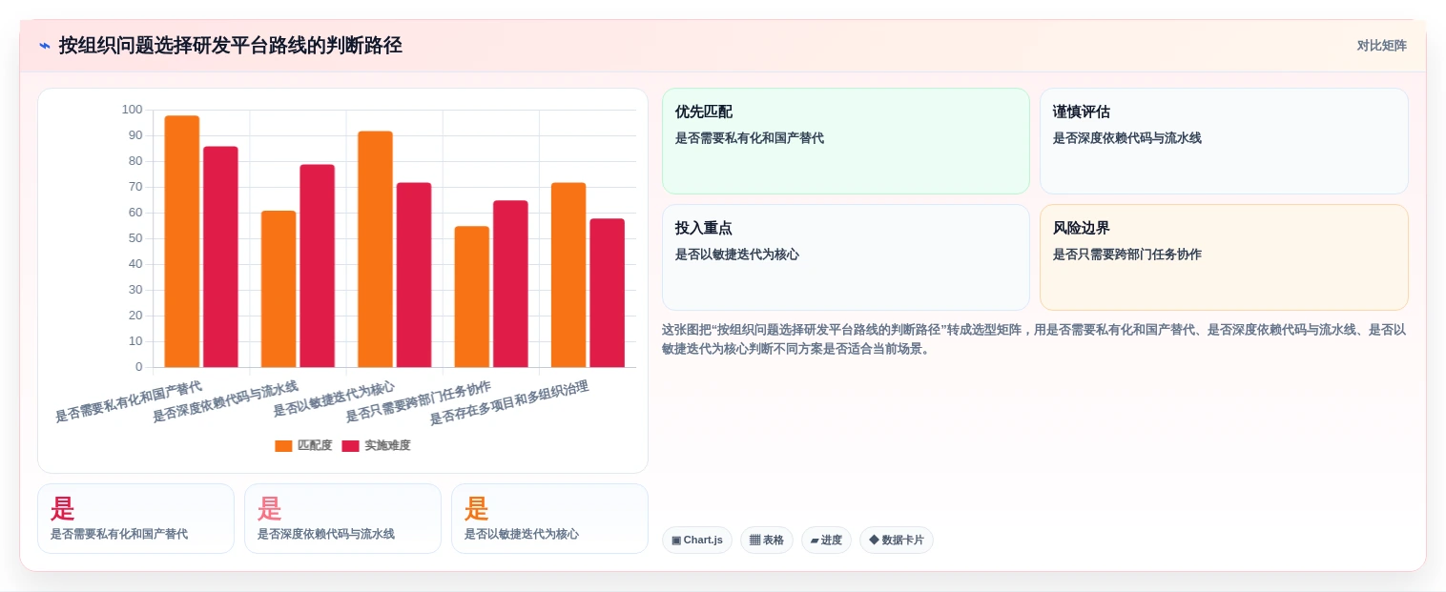Click the orange bar for 是否存在多项目和多组织治理
1446x592 pixels.
(568, 275)
